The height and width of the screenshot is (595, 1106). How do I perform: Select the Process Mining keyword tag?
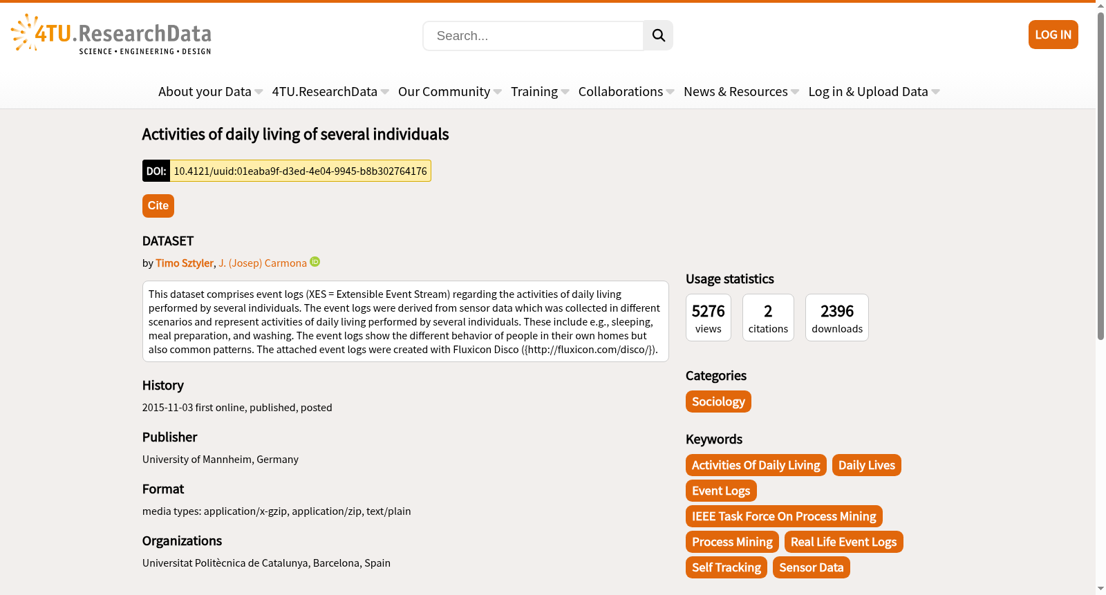[x=732, y=542]
